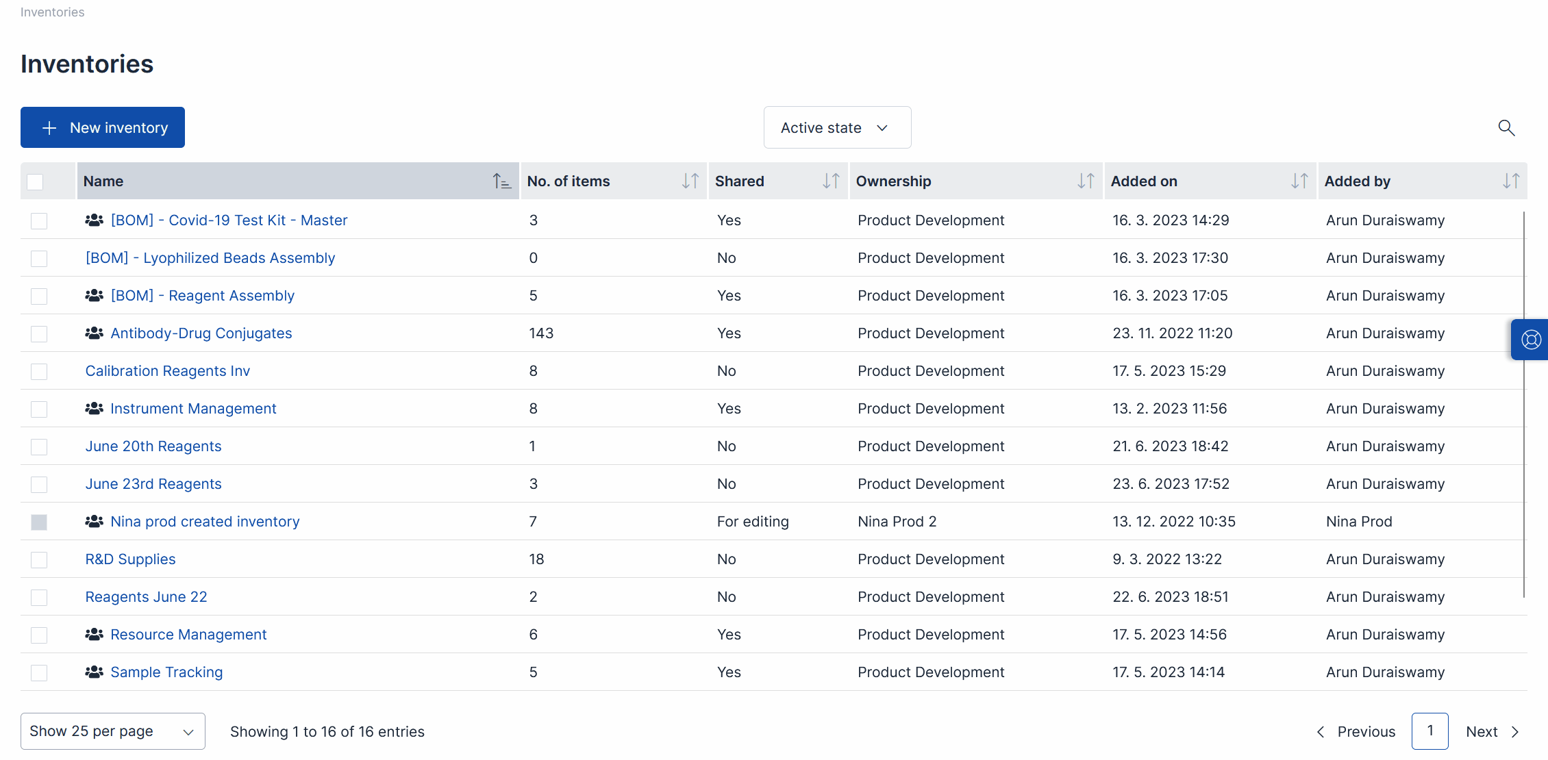Image resolution: width=1548 pixels, height=760 pixels.
Task: Check the Antibody-Drug Conjugates row checkbox
Action: pyautogui.click(x=39, y=333)
